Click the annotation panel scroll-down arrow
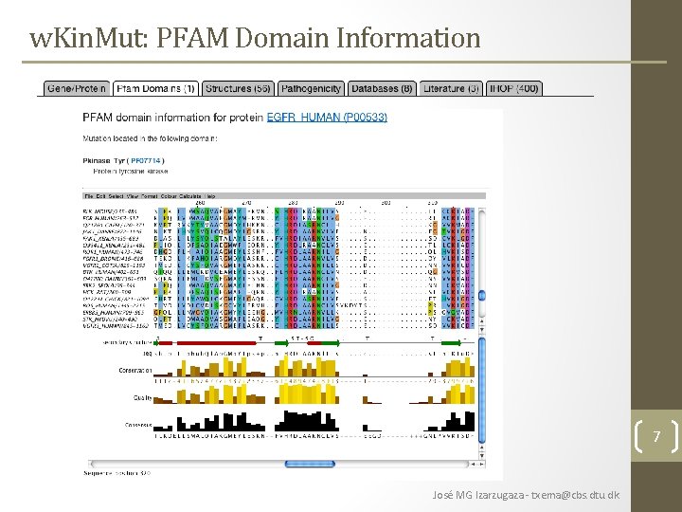Viewport: 682px width, 512px height. coord(482,455)
